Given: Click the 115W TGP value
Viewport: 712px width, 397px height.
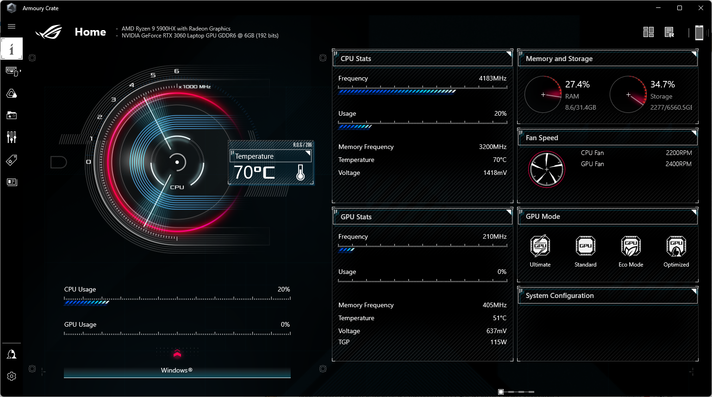Looking at the screenshot, I should (499, 342).
